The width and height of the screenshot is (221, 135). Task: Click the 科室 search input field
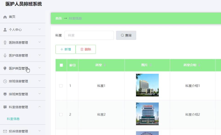pyautogui.click(x=89, y=35)
